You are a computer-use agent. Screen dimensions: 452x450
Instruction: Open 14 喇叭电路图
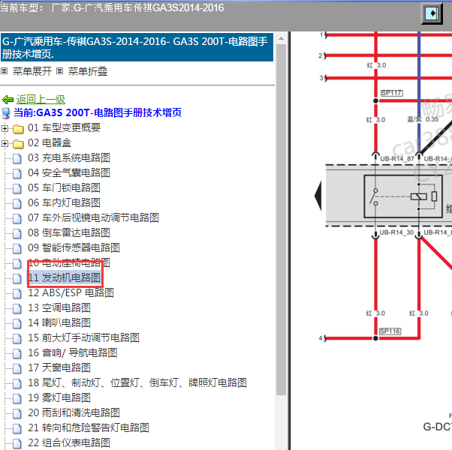pos(59,322)
